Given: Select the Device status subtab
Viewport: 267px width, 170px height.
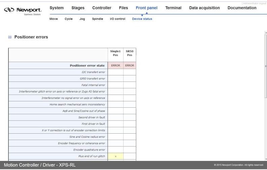Looking at the screenshot, I should 142,19.
